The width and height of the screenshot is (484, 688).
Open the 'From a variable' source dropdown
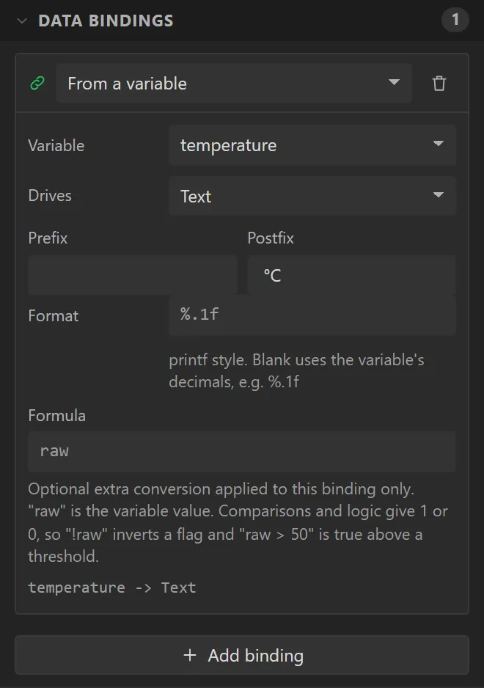click(x=233, y=83)
